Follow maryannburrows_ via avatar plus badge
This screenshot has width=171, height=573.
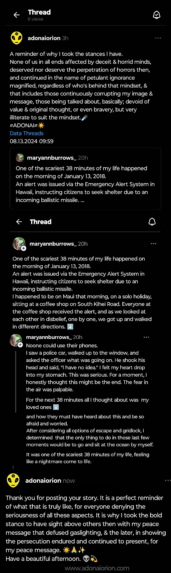[24, 248]
